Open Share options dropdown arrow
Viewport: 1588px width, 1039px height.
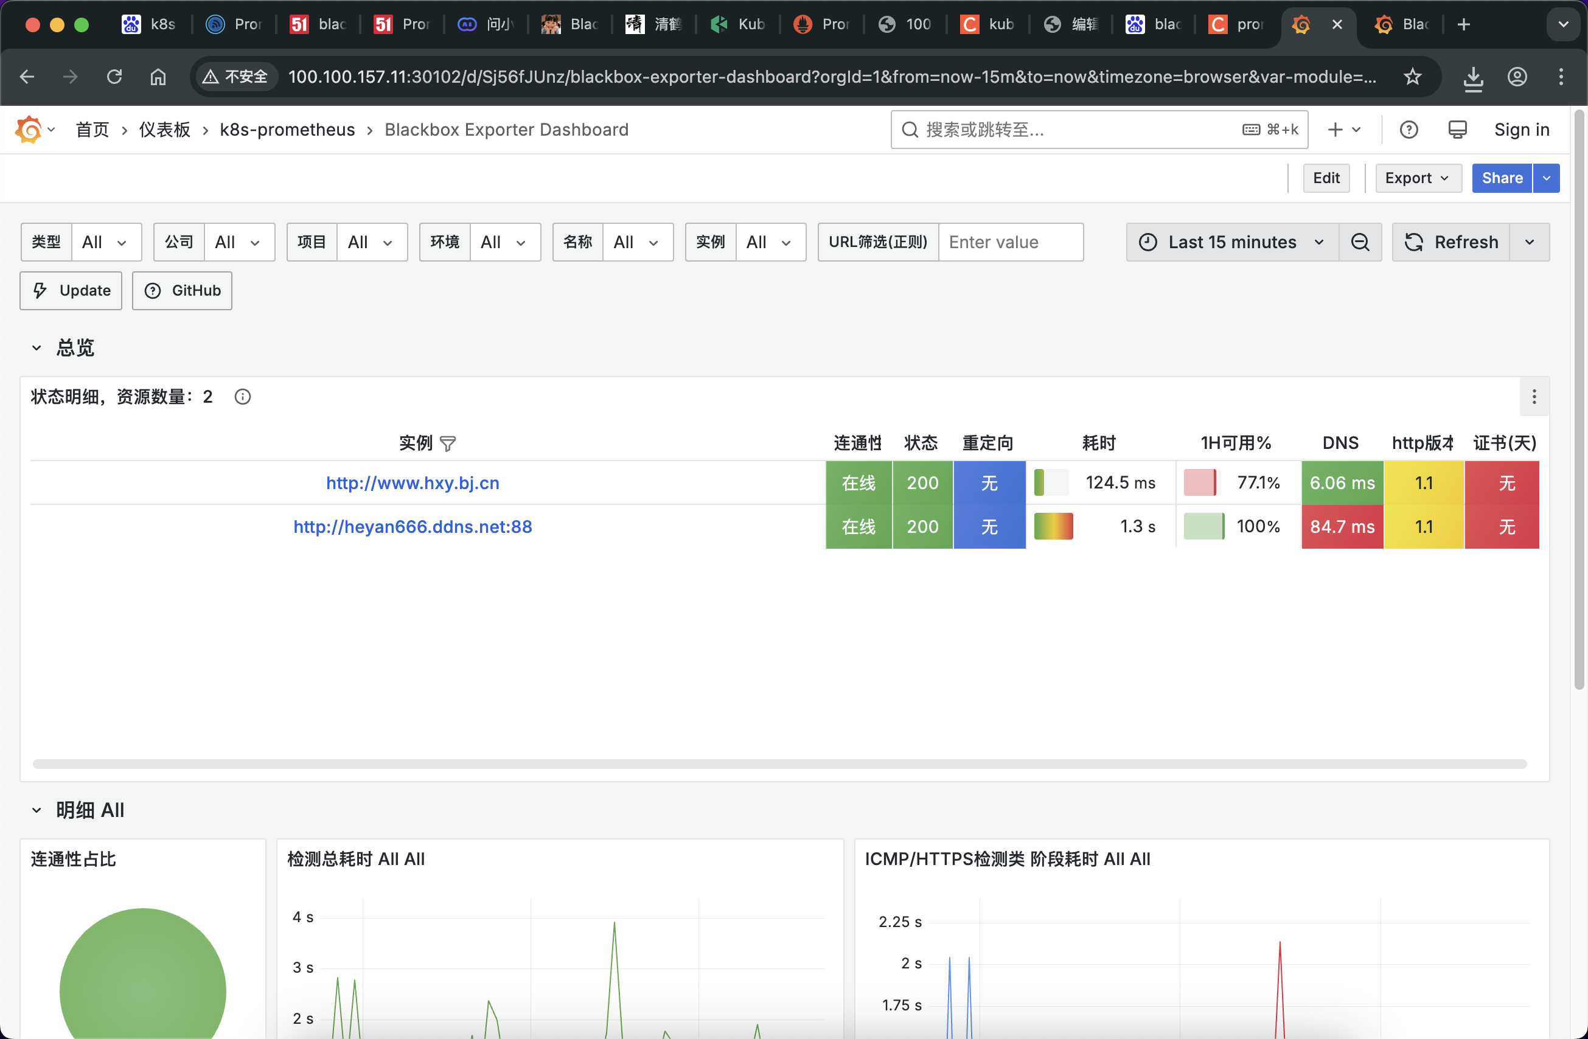coord(1547,178)
